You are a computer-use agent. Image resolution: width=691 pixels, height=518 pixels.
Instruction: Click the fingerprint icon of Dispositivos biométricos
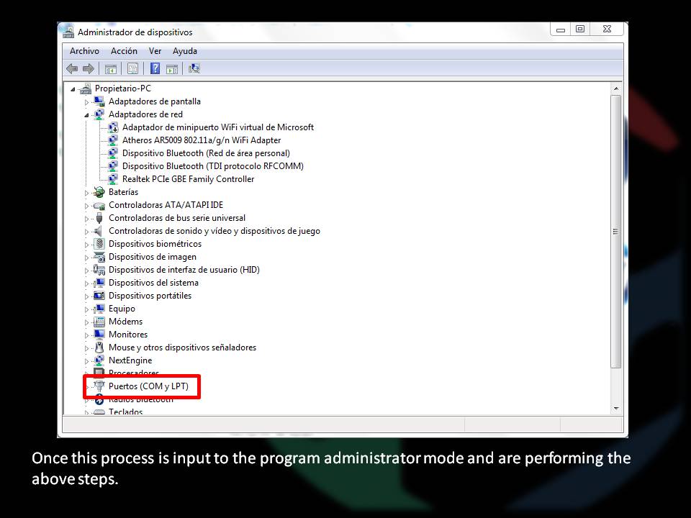click(99, 244)
